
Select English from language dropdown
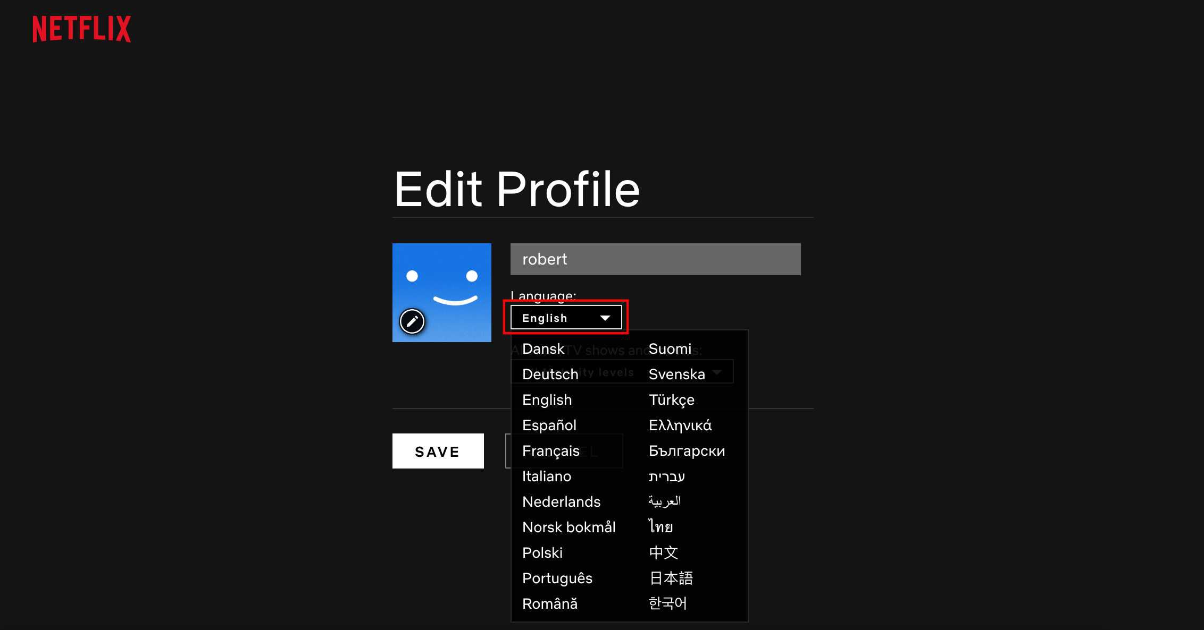tap(546, 399)
